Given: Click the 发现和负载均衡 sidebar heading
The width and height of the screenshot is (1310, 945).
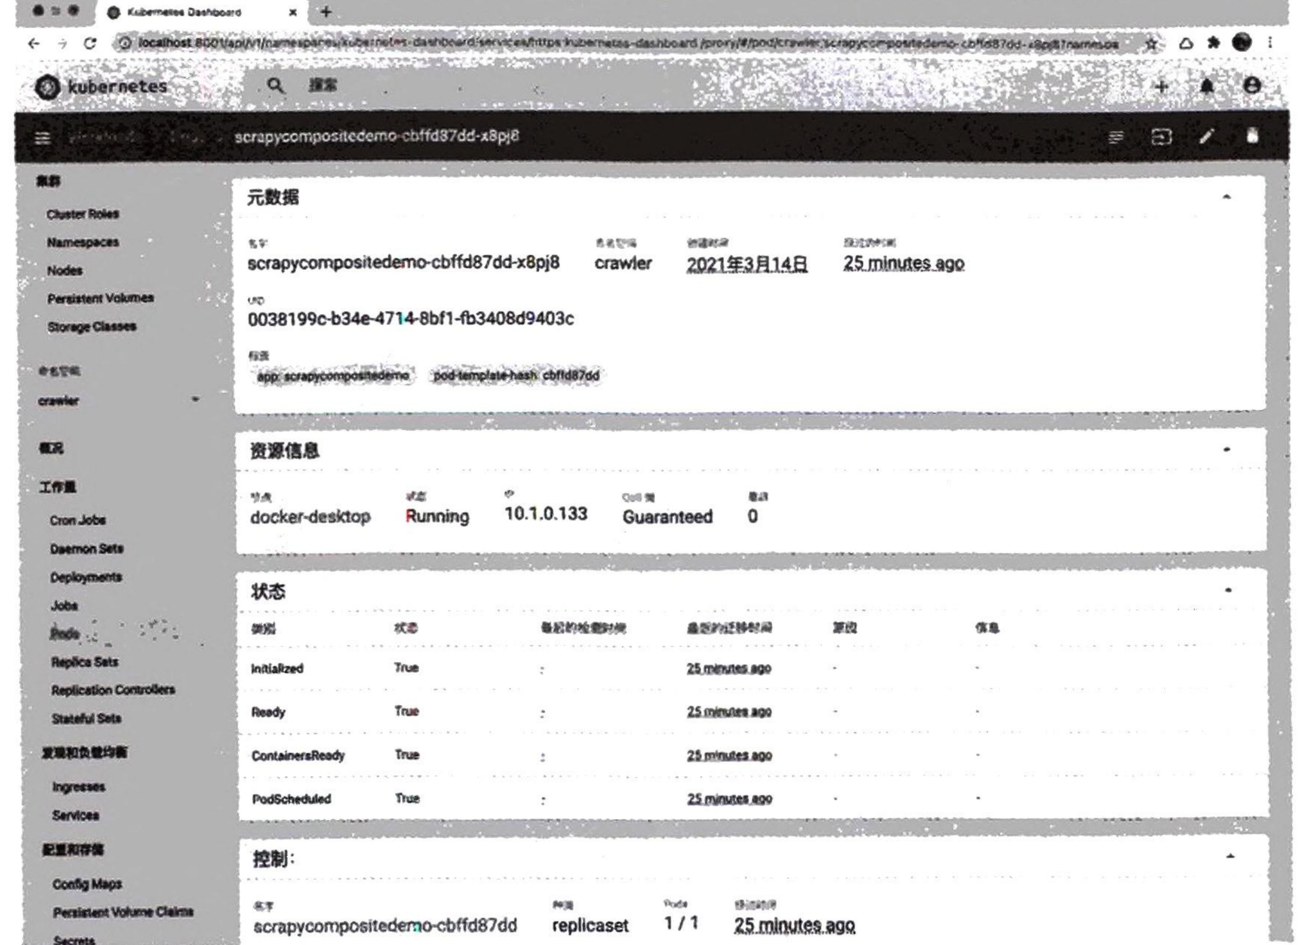Looking at the screenshot, I should [85, 752].
